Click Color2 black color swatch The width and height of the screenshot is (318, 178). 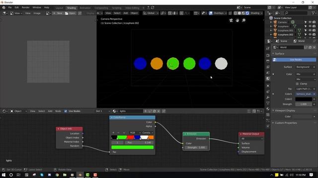pos(304,99)
